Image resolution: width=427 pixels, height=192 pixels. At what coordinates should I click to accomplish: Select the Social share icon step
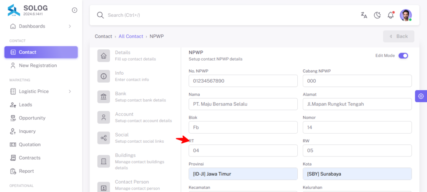pos(104,138)
